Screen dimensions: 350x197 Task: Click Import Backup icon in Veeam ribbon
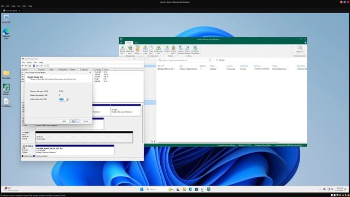pyautogui.click(x=181, y=50)
